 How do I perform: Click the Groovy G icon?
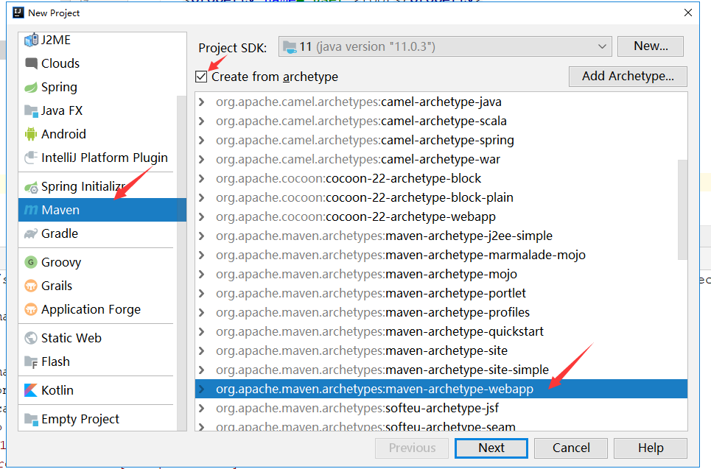click(31, 262)
